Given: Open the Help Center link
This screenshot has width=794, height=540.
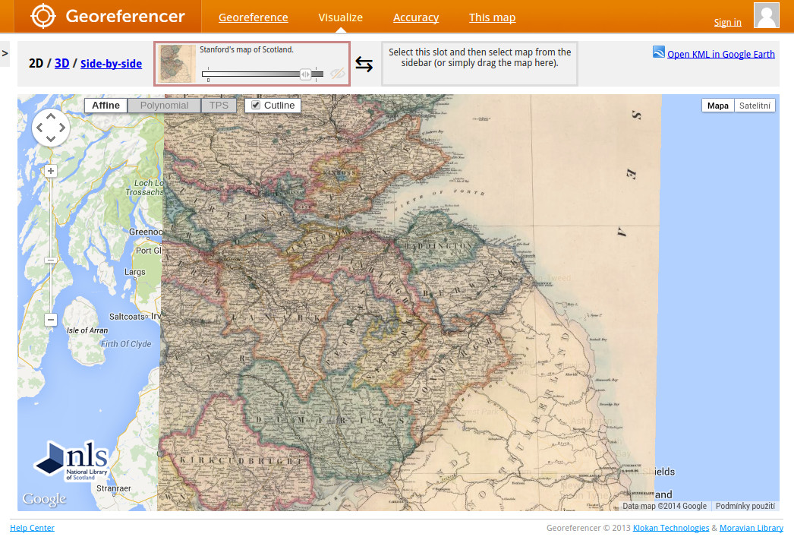Looking at the screenshot, I should pos(32,528).
